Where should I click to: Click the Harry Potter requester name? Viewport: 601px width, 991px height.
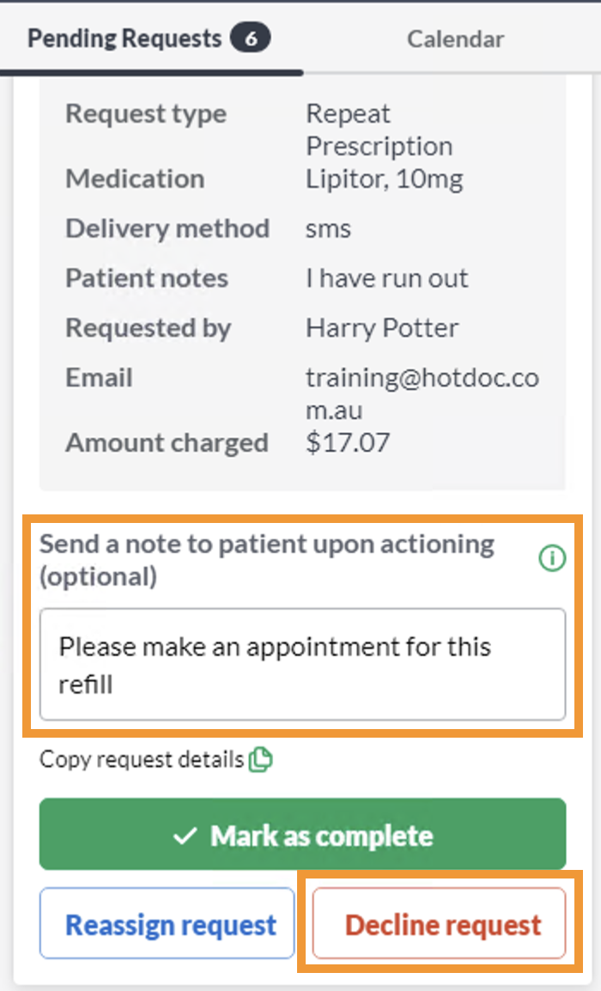coord(382,328)
